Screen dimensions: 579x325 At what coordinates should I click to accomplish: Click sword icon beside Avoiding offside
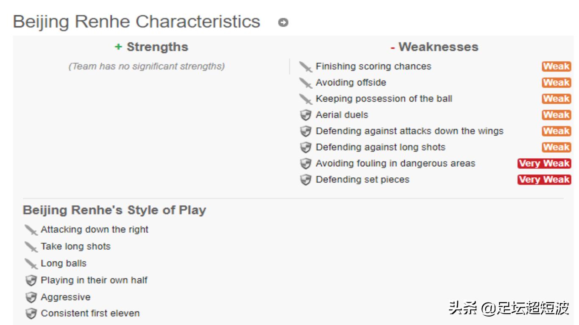[305, 83]
